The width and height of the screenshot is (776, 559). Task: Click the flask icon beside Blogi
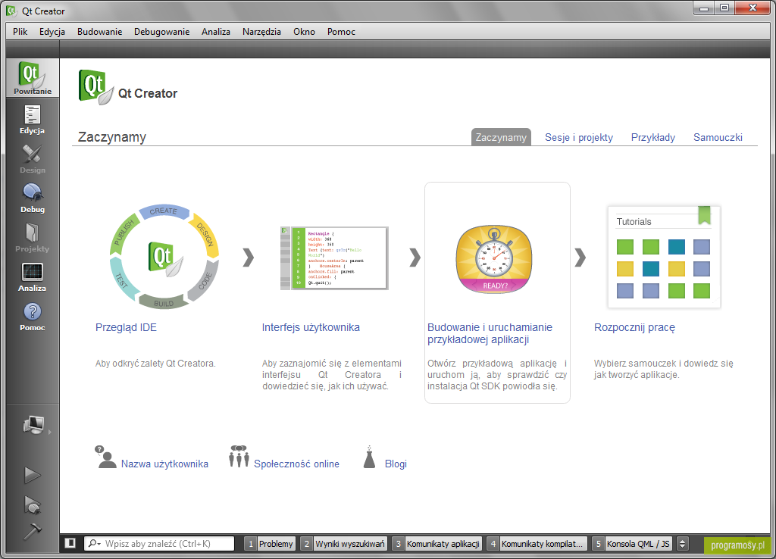click(369, 457)
